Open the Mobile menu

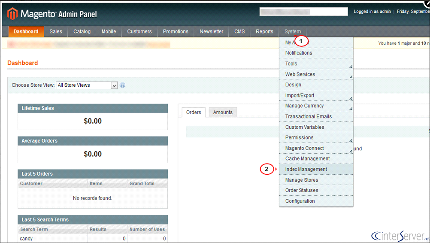pos(109,31)
